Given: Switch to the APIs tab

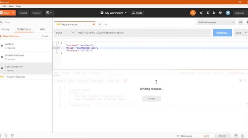Looking at the screenshot, I should 43,29.
